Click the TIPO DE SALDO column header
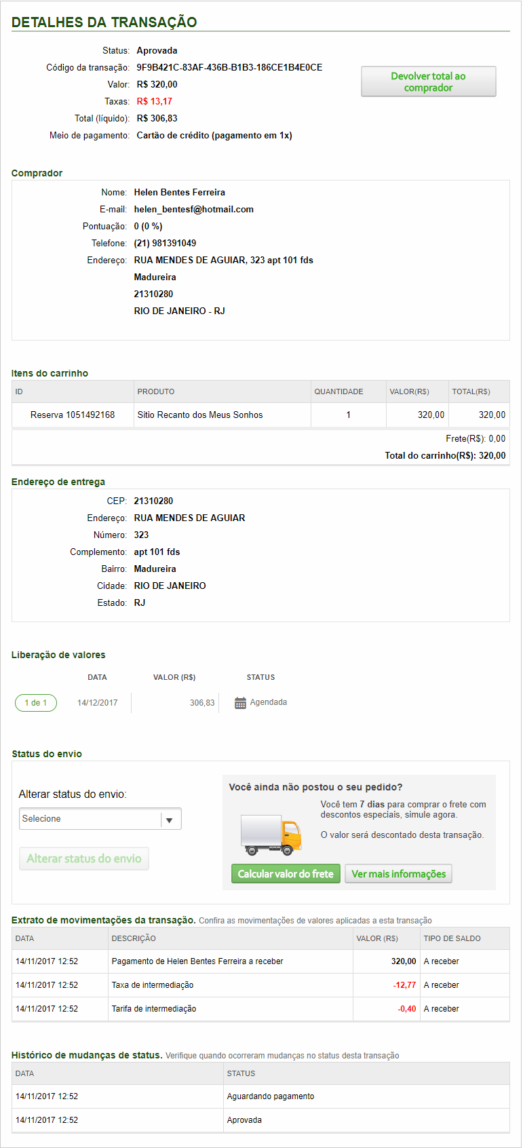Screen dimensions: 523x1148 click(x=452, y=938)
